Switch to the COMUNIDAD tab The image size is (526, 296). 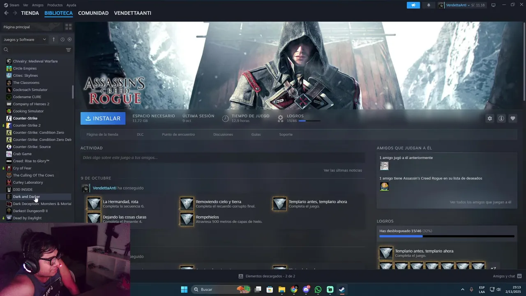[x=93, y=13]
